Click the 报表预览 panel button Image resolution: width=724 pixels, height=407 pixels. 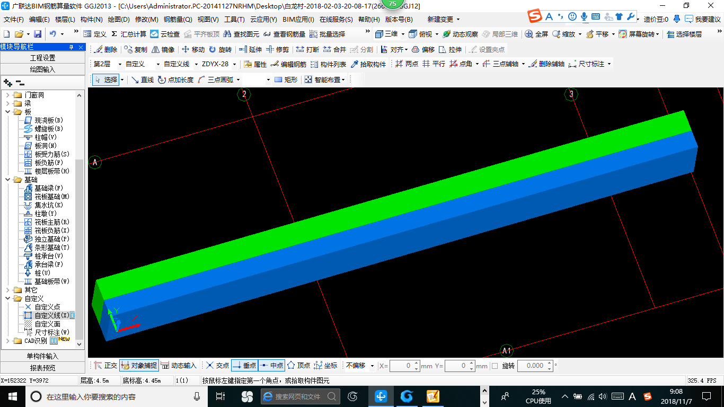pos(43,368)
